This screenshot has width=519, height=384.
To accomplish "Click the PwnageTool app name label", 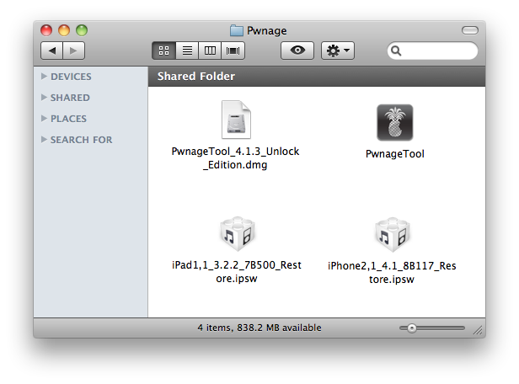I will [x=395, y=154].
